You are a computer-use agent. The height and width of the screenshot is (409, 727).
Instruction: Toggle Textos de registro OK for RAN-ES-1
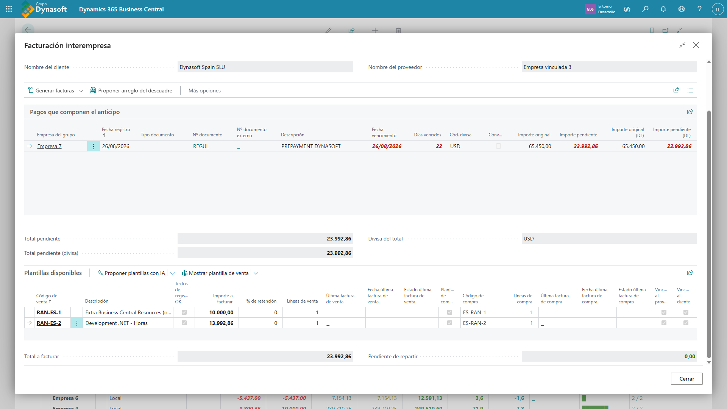[x=184, y=312]
